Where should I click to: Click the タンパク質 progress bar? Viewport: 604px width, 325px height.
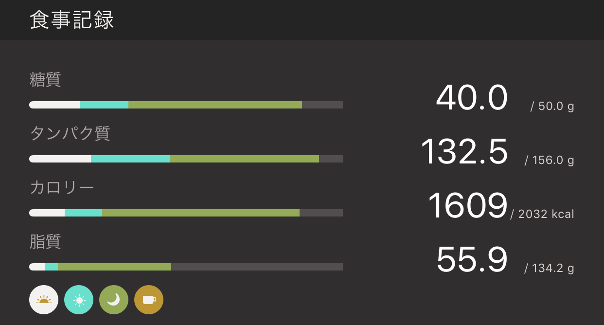click(186, 159)
